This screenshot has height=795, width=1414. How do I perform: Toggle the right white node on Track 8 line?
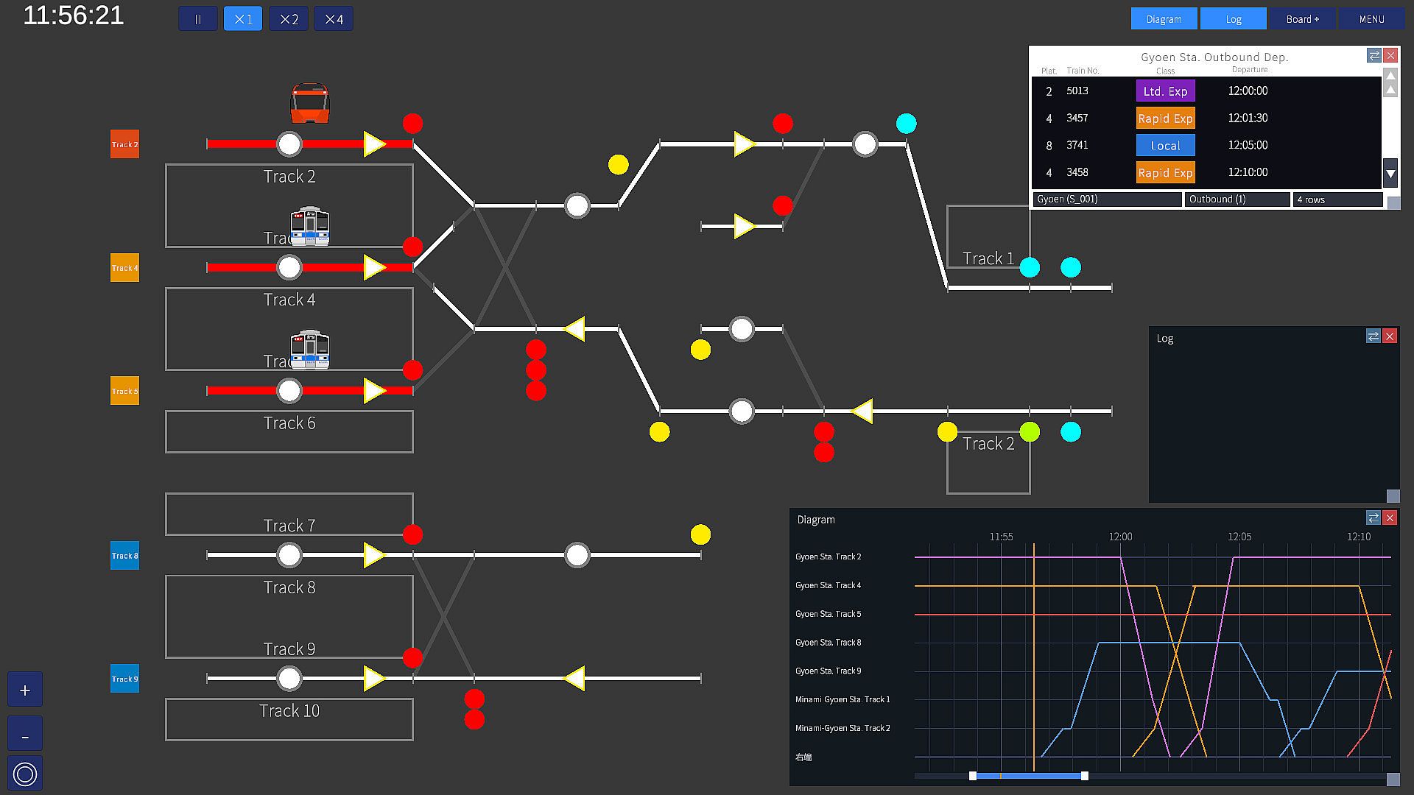coord(577,555)
